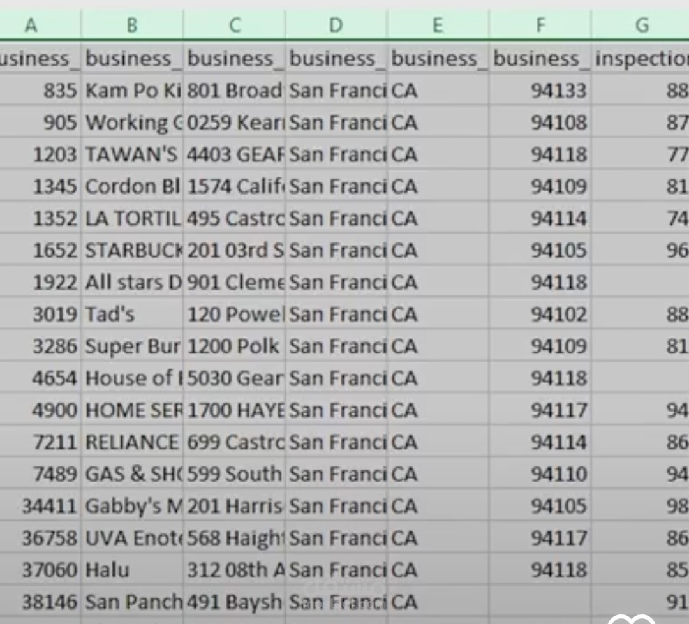
Task: Select the cell with value 94133
Action: (x=540, y=90)
